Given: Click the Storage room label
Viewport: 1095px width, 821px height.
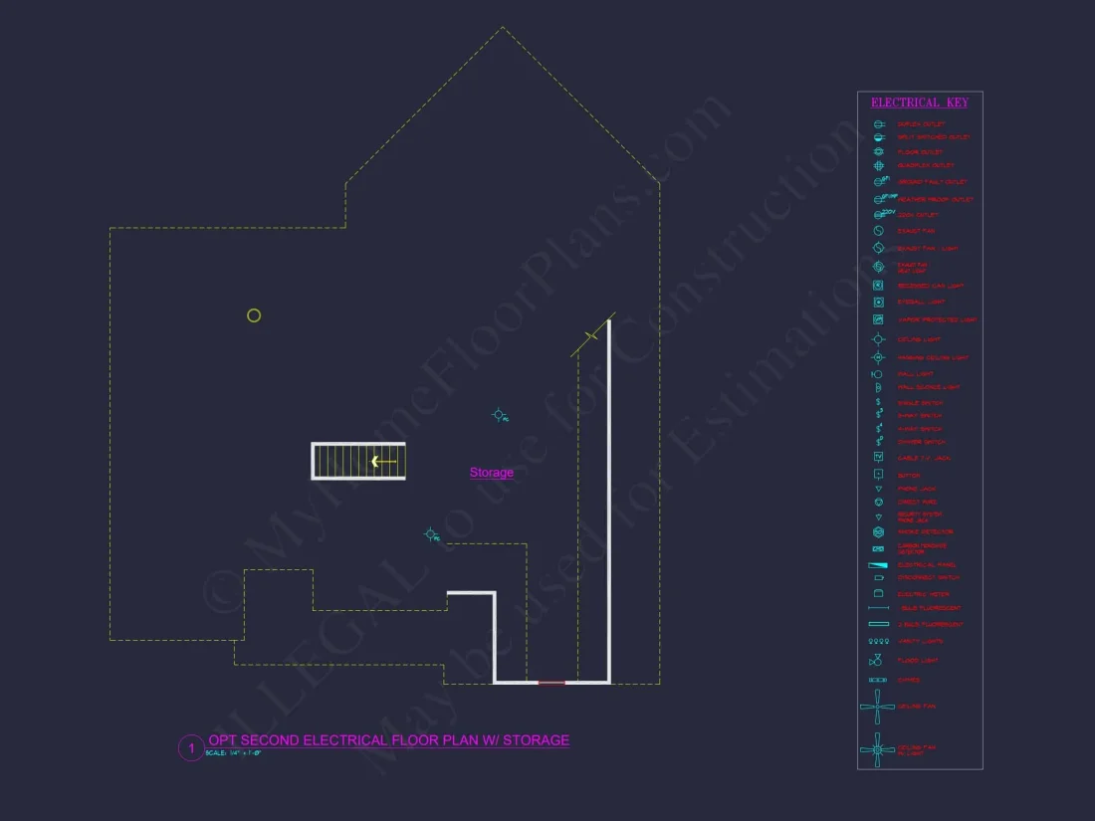Looking at the screenshot, I should click(492, 473).
